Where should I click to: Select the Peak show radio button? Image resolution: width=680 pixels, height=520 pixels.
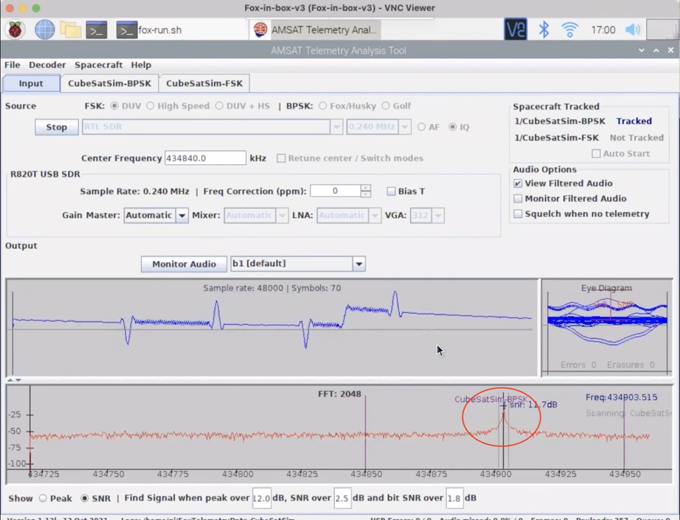tap(43, 498)
